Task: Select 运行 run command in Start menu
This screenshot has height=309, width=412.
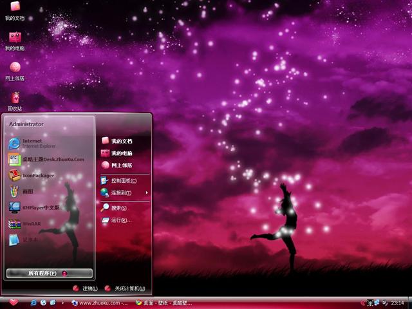Action: 119,220
